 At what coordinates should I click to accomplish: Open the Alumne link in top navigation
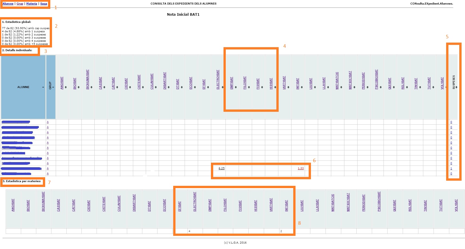coord(8,4)
